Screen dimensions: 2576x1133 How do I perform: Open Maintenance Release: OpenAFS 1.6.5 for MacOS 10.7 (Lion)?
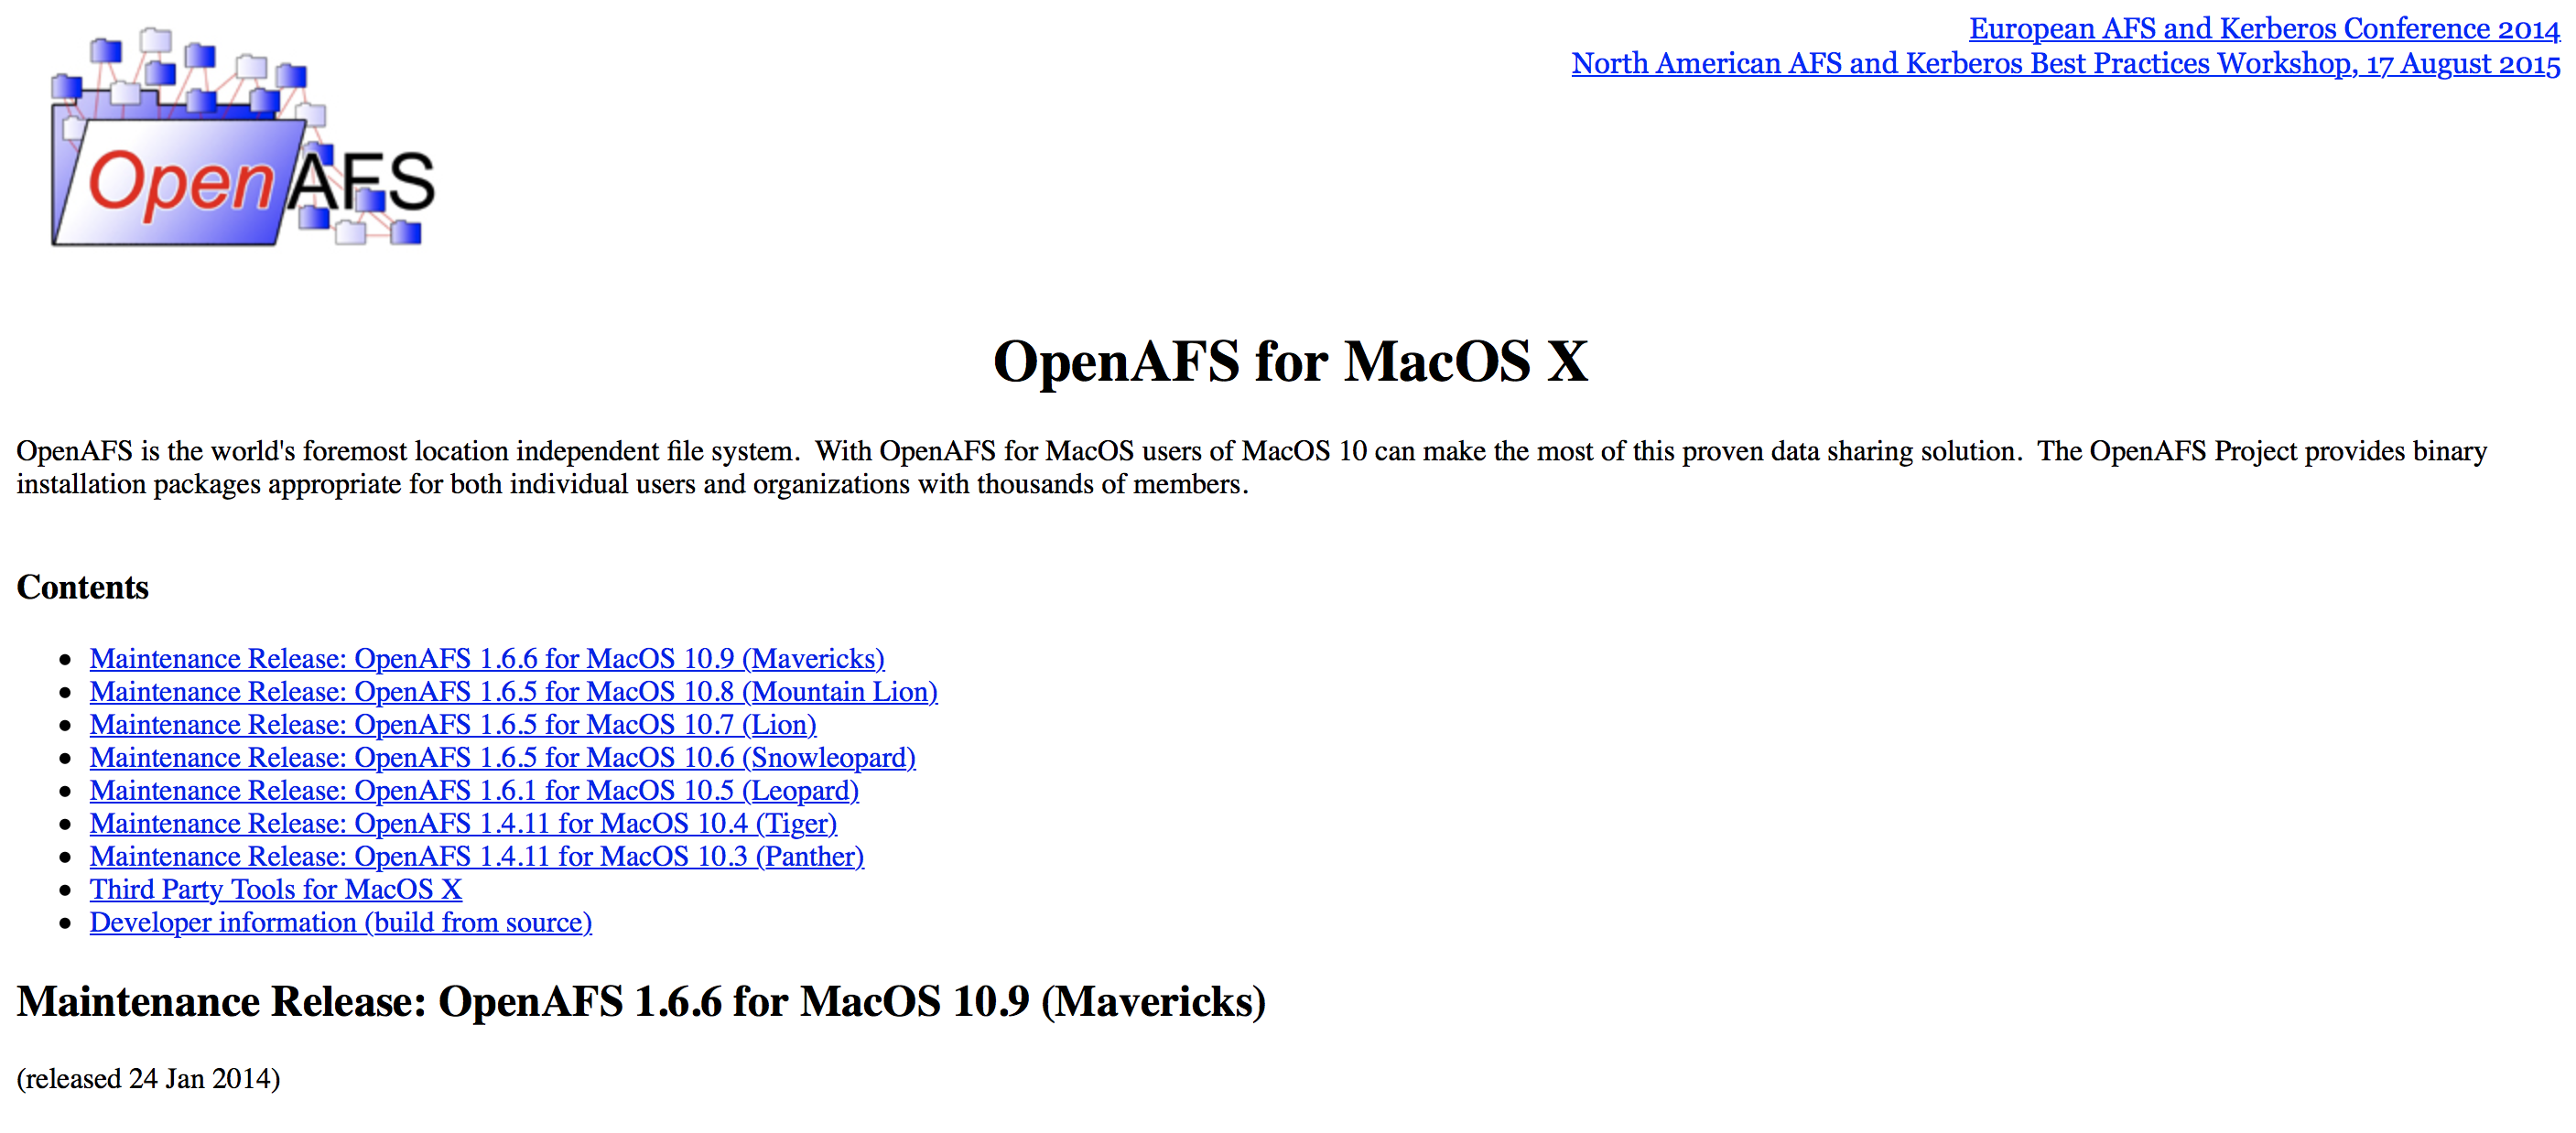tap(452, 724)
